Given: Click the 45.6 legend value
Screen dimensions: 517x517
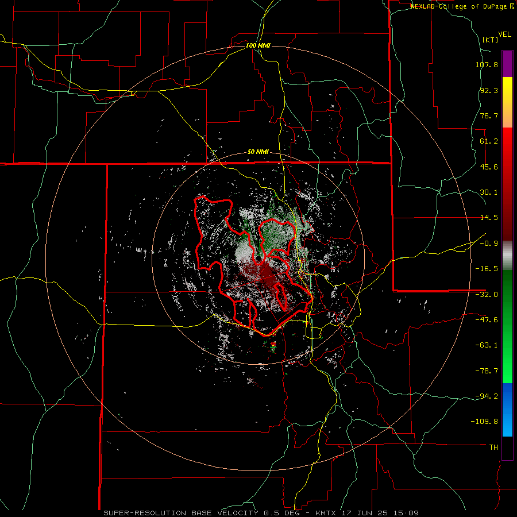Looking at the screenshot, I should point(489,167).
